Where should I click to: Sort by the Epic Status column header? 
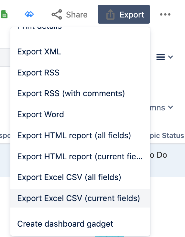tap(167, 135)
